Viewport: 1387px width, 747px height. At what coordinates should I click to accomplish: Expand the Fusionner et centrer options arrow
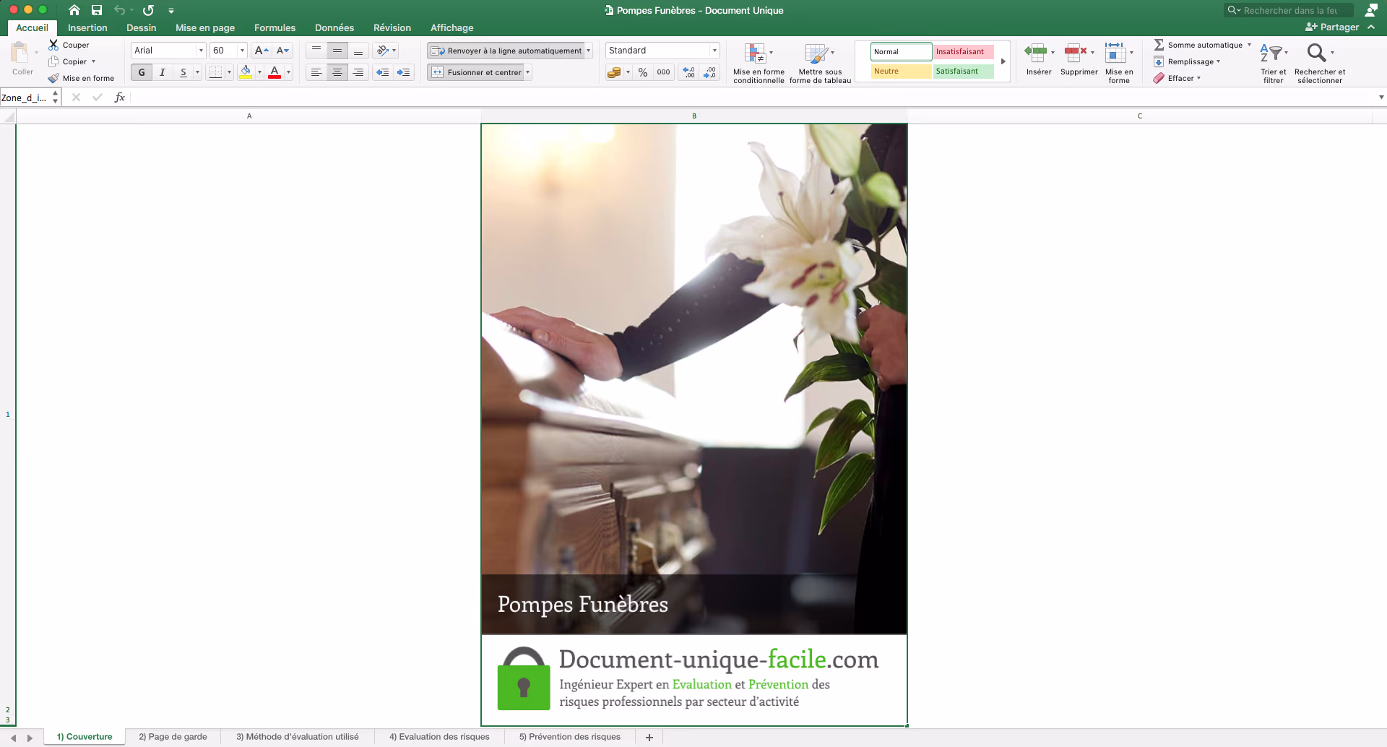click(x=528, y=72)
